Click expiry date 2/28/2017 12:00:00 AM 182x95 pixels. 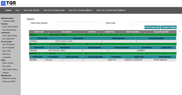click(x=133, y=60)
